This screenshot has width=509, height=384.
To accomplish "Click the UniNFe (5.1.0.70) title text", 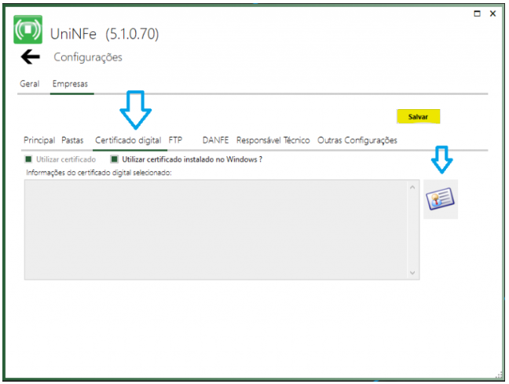I will 104,34.
